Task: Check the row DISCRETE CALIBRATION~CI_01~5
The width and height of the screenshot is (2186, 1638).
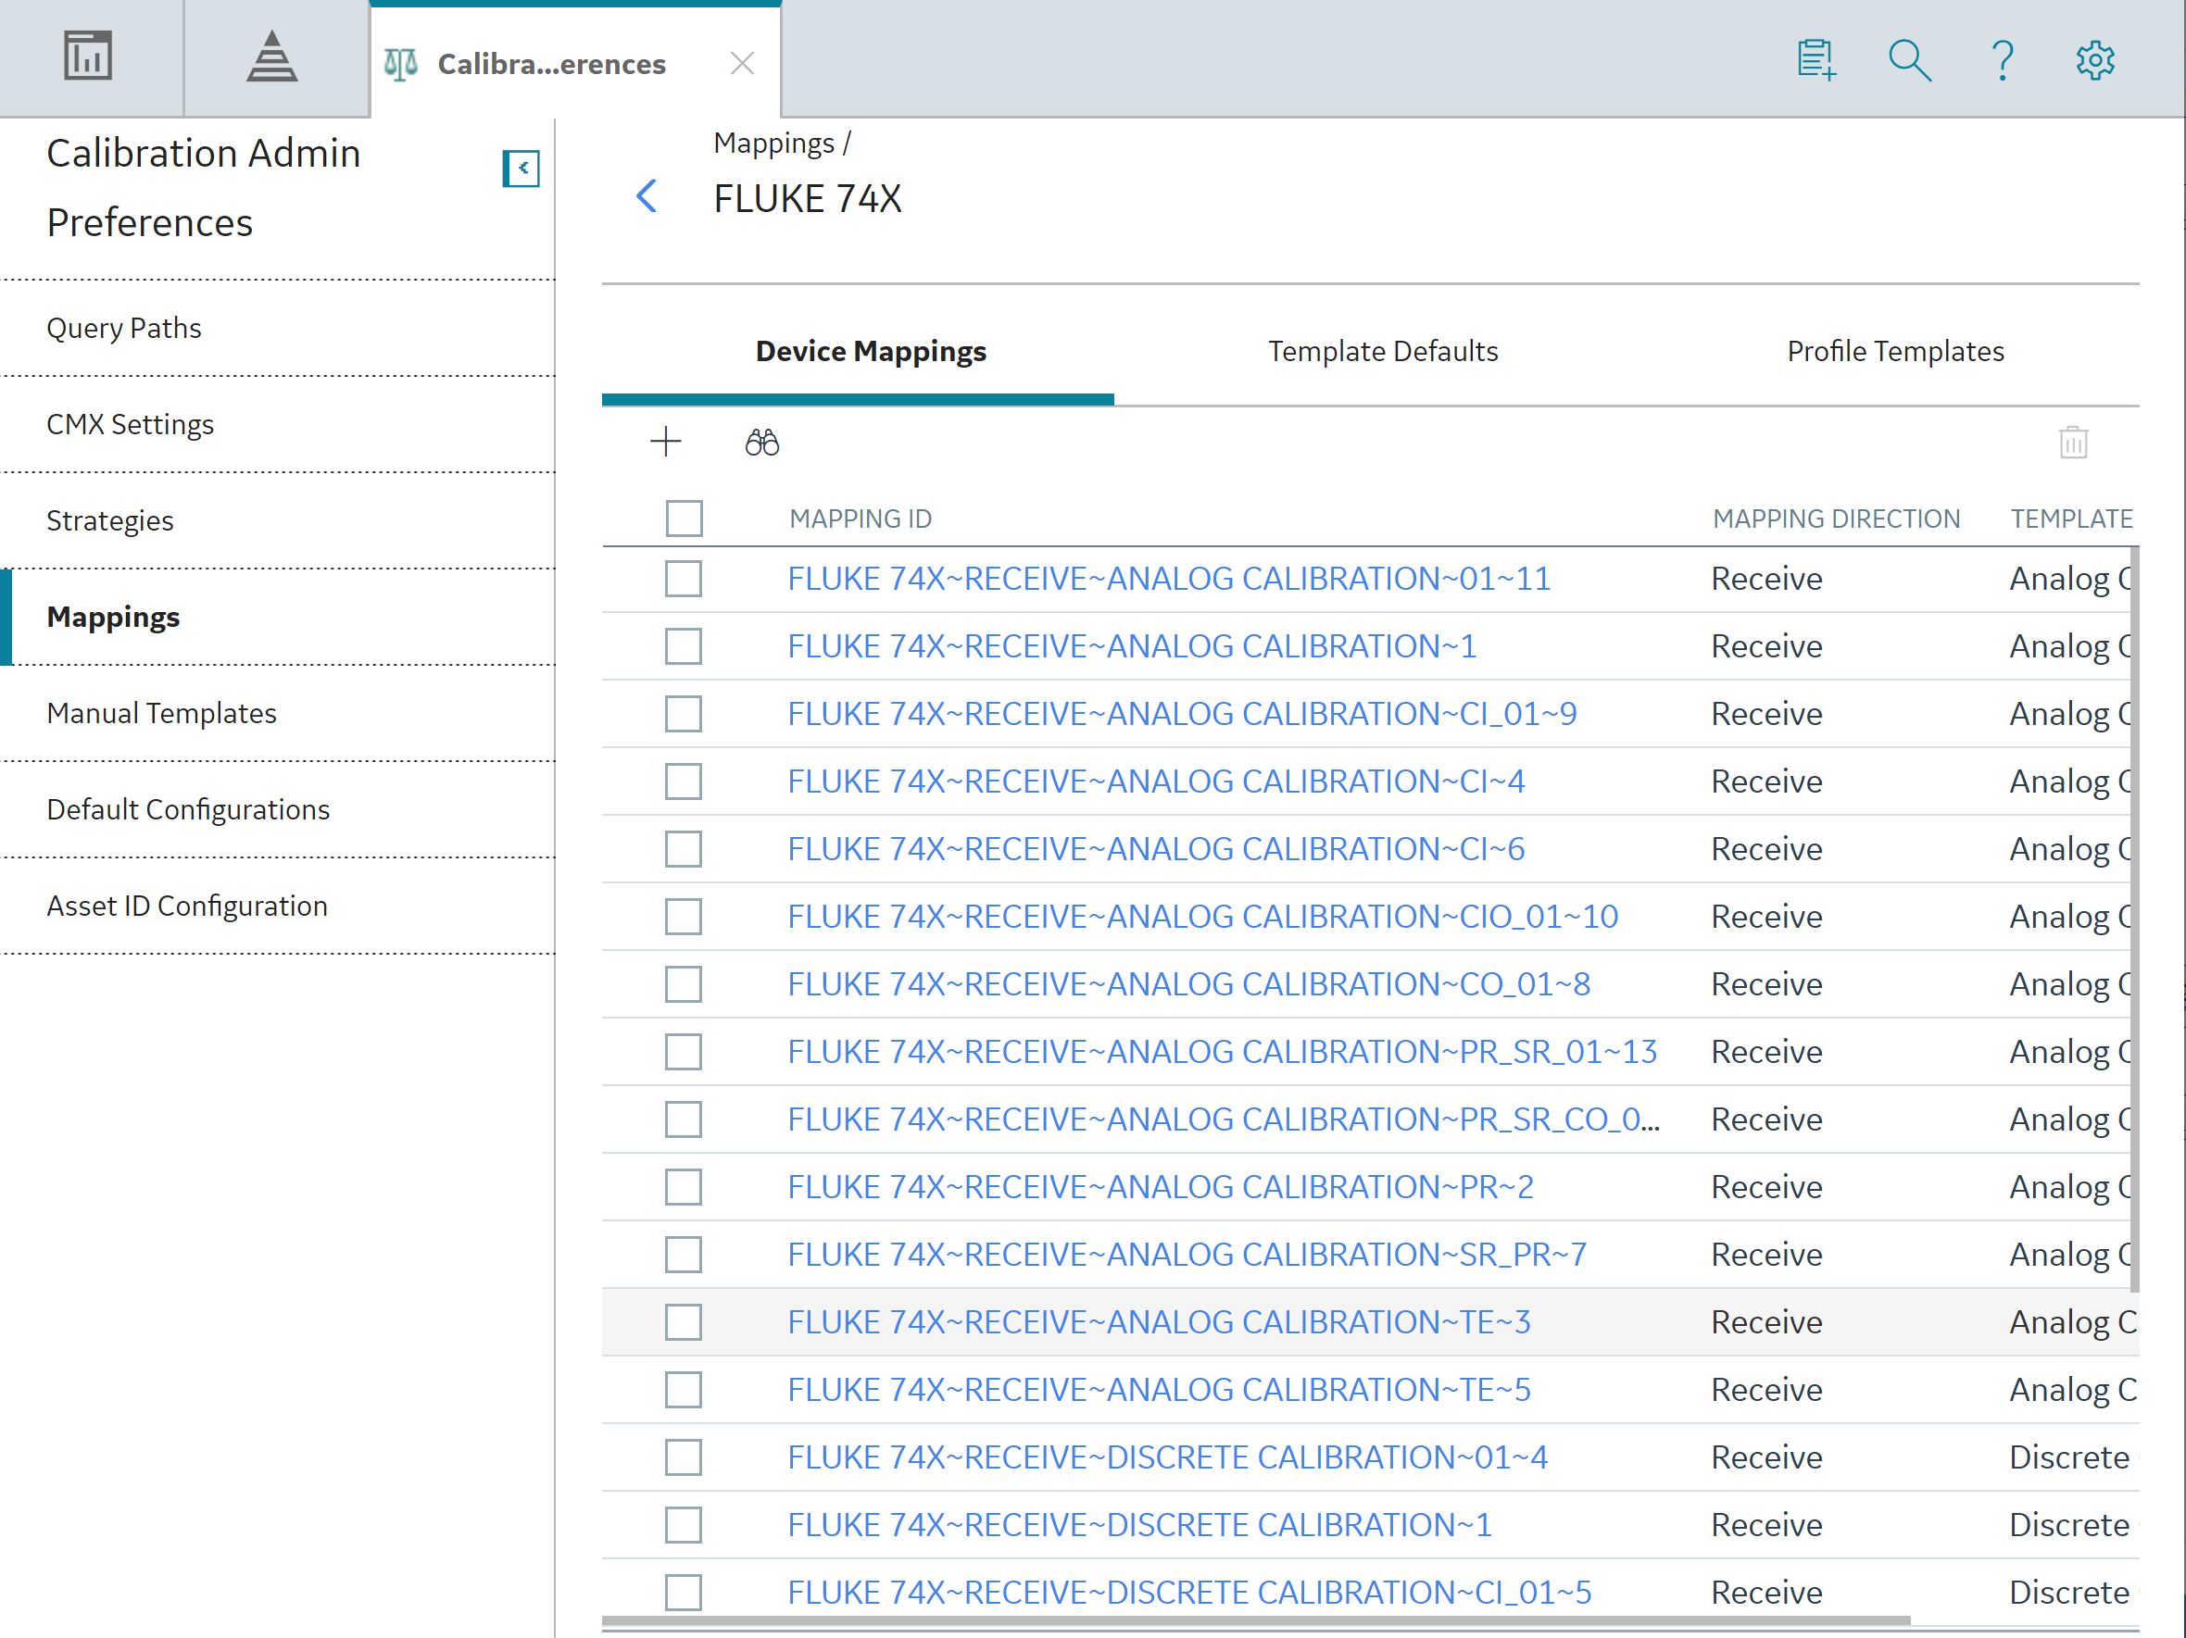Action: 684,1593
